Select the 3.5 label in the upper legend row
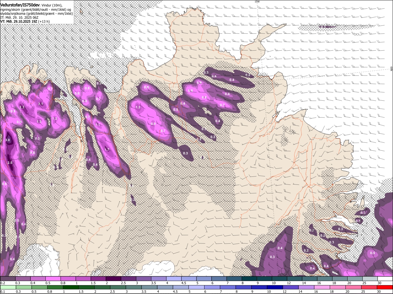 (154, 283)
